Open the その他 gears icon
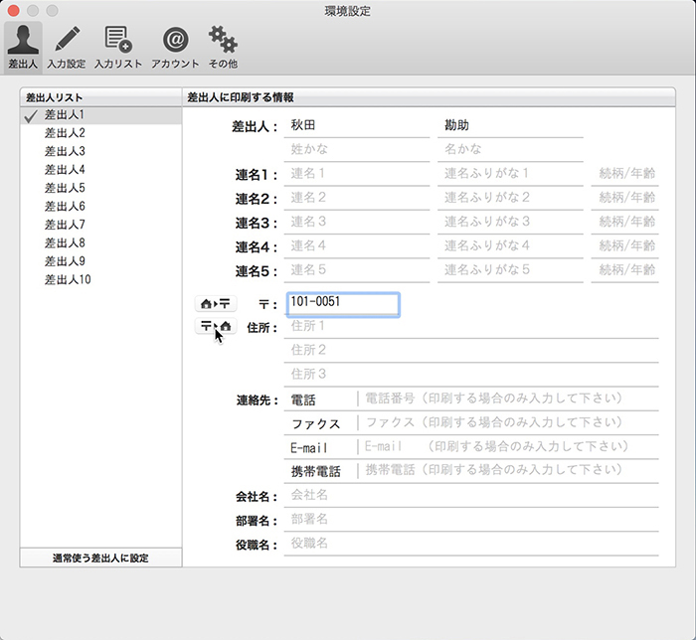Viewport: 696px width, 640px height. pos(222,47)
